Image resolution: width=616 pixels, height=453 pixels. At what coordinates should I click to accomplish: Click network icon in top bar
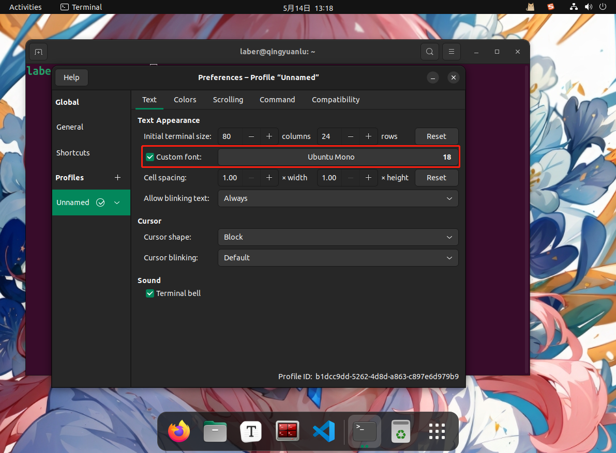(574, 7)
